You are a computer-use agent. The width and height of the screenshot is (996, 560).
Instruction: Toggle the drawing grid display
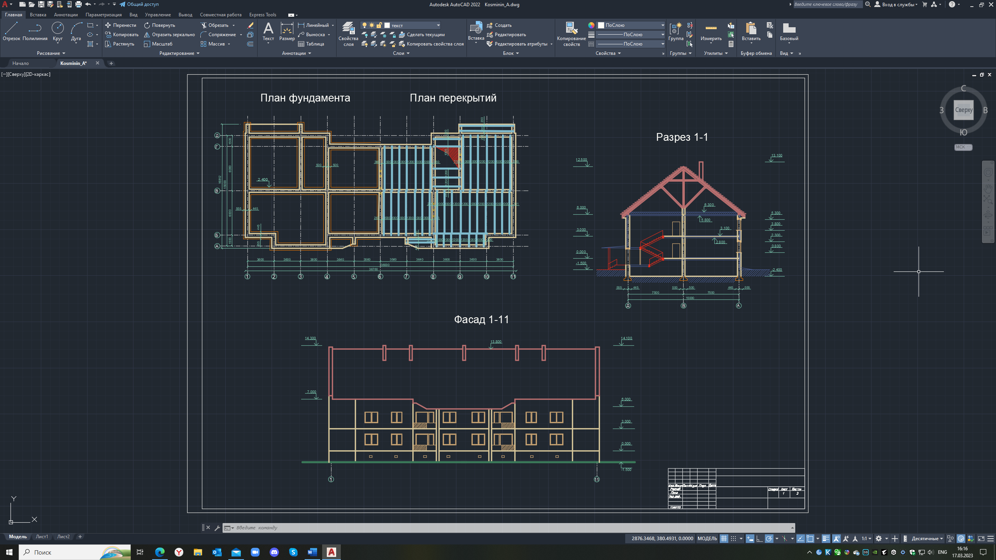tap(724, 539)
